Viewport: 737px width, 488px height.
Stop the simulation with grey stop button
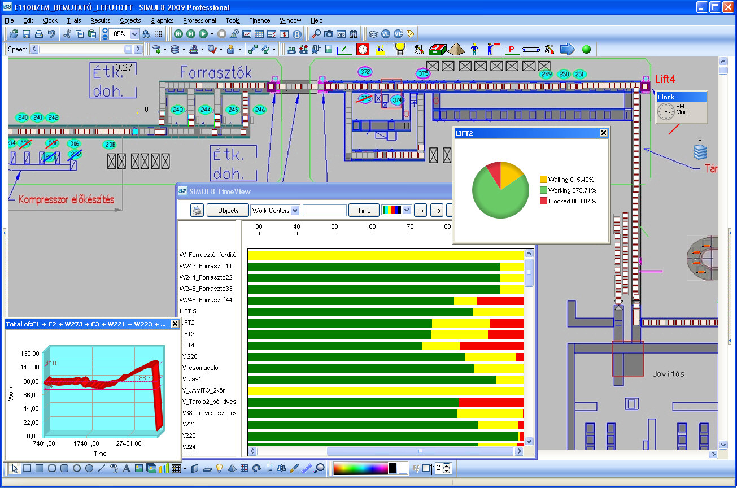tap(222, 34)
